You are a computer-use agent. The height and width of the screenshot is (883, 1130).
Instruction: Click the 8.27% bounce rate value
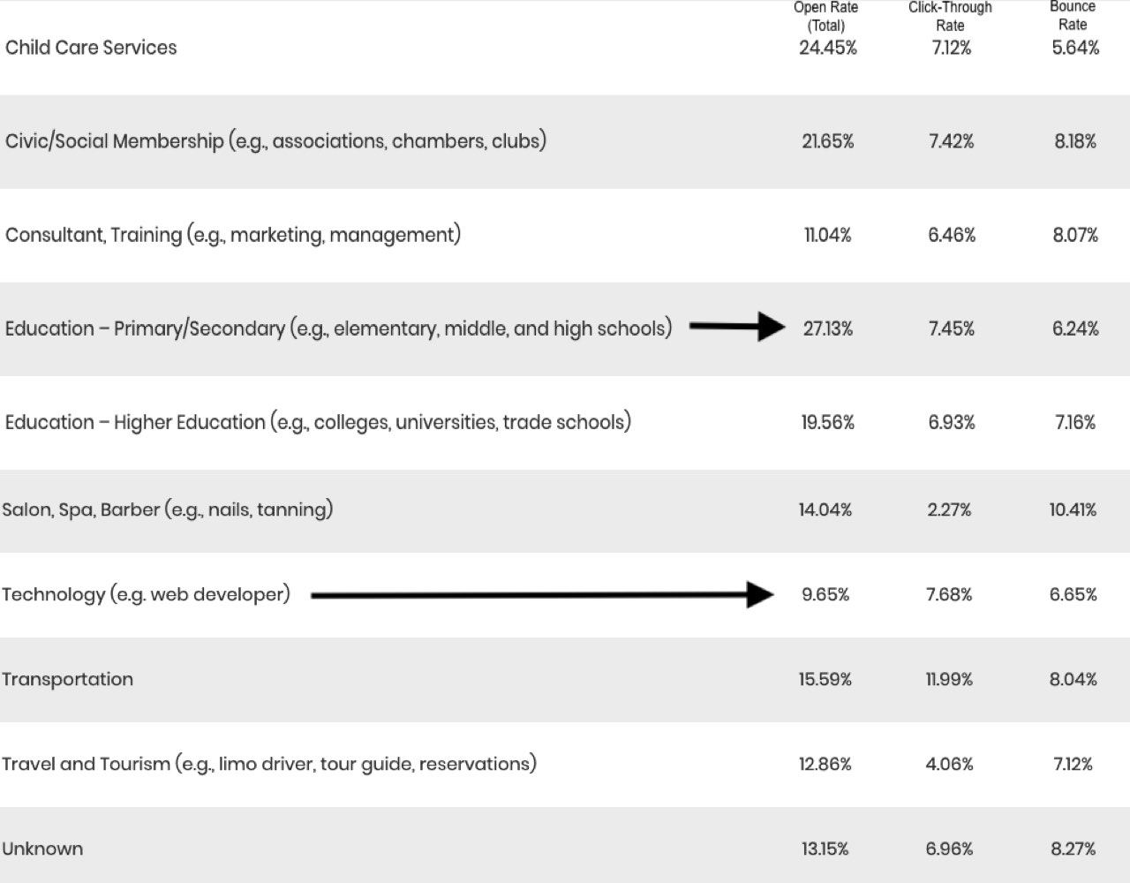coord(1073,849)
